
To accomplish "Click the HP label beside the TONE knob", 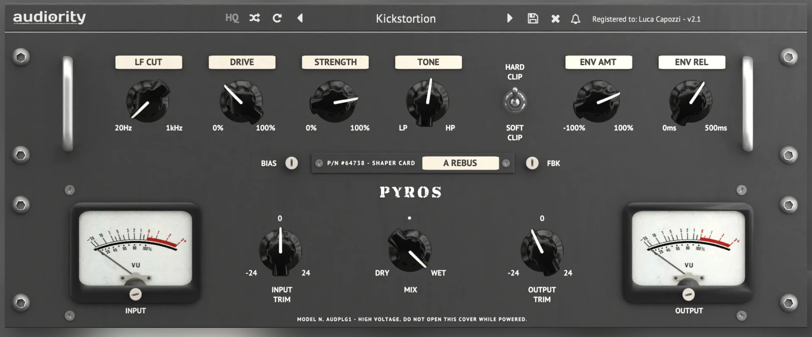I will [450, 128].
